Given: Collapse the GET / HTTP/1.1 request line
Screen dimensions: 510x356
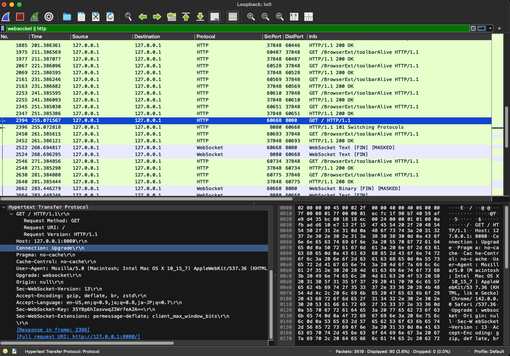Looking at the screenshot, I should [x=11, y=214].
